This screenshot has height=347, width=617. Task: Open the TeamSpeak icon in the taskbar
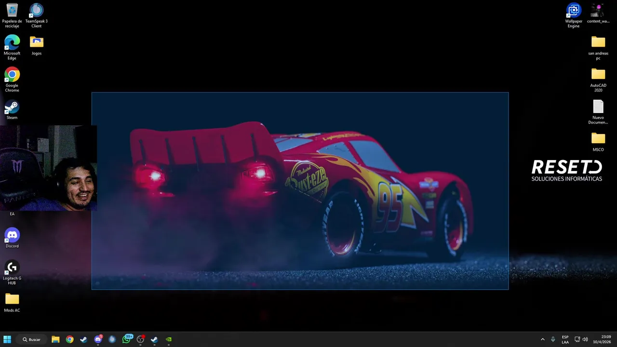tap(112, 339)
